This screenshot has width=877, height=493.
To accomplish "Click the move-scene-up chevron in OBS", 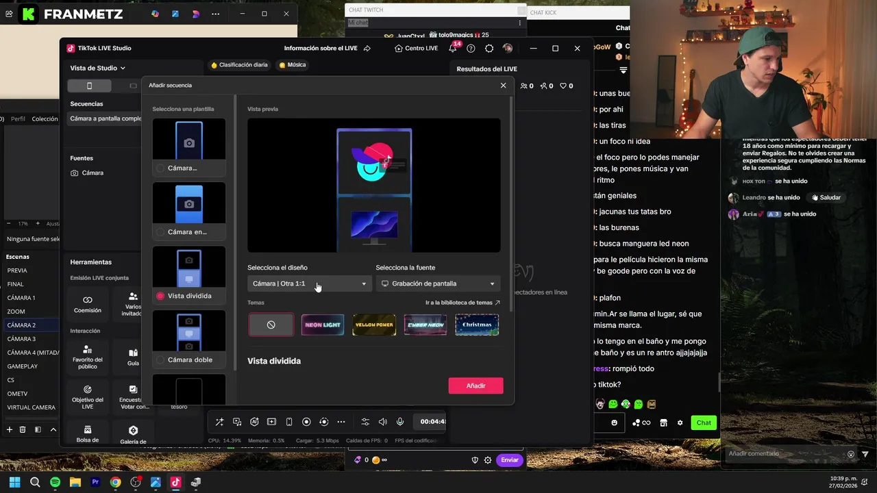I will [x=53, y=429].
